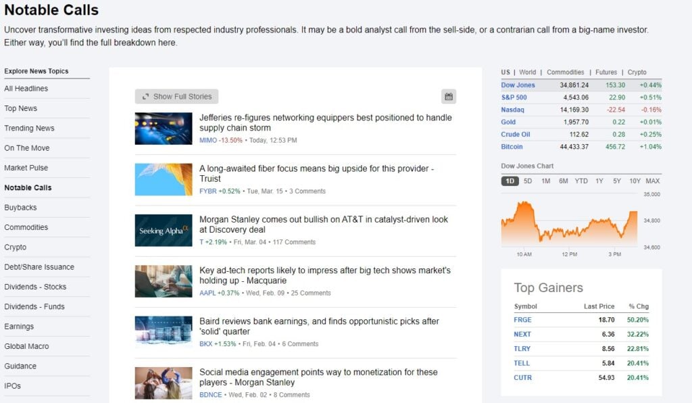Go to Debt/Share Issuance topic
The image size is (692, 403).
(39, 267)
